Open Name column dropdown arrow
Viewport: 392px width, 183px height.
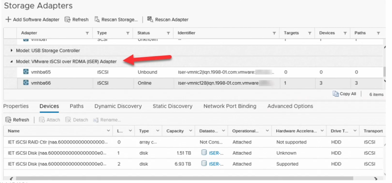[108, 131]
